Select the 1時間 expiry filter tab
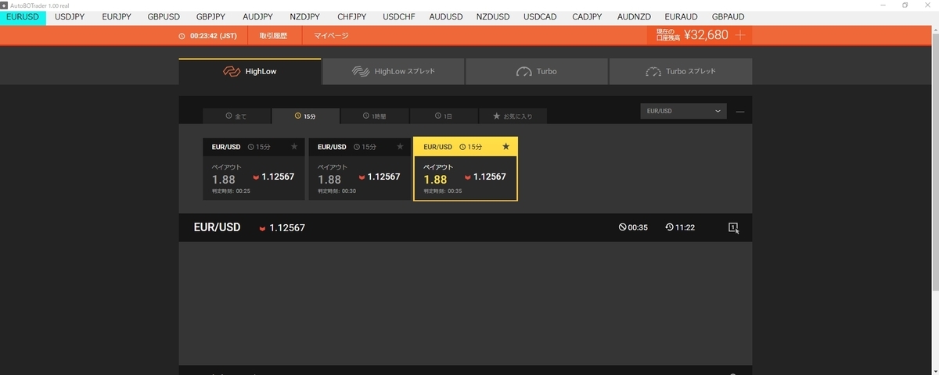939x375 pixels. pyautogui.click(x=375, y=116)
